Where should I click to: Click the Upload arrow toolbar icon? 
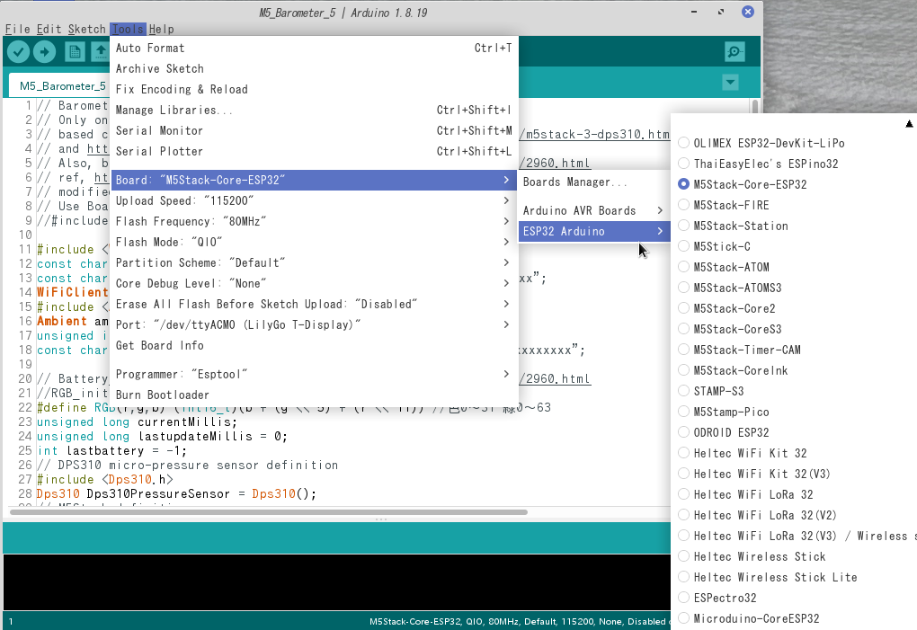point(44,52)
